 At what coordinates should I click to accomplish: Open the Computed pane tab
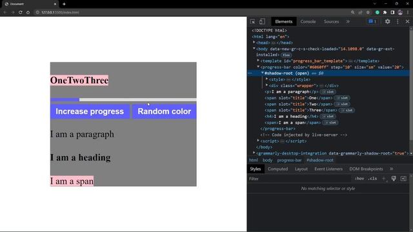(277, 169)
